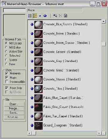Screen dimensions: 108x139
Task: Choose View Small Icons toolbar button
Action: (x=40, y=16)
